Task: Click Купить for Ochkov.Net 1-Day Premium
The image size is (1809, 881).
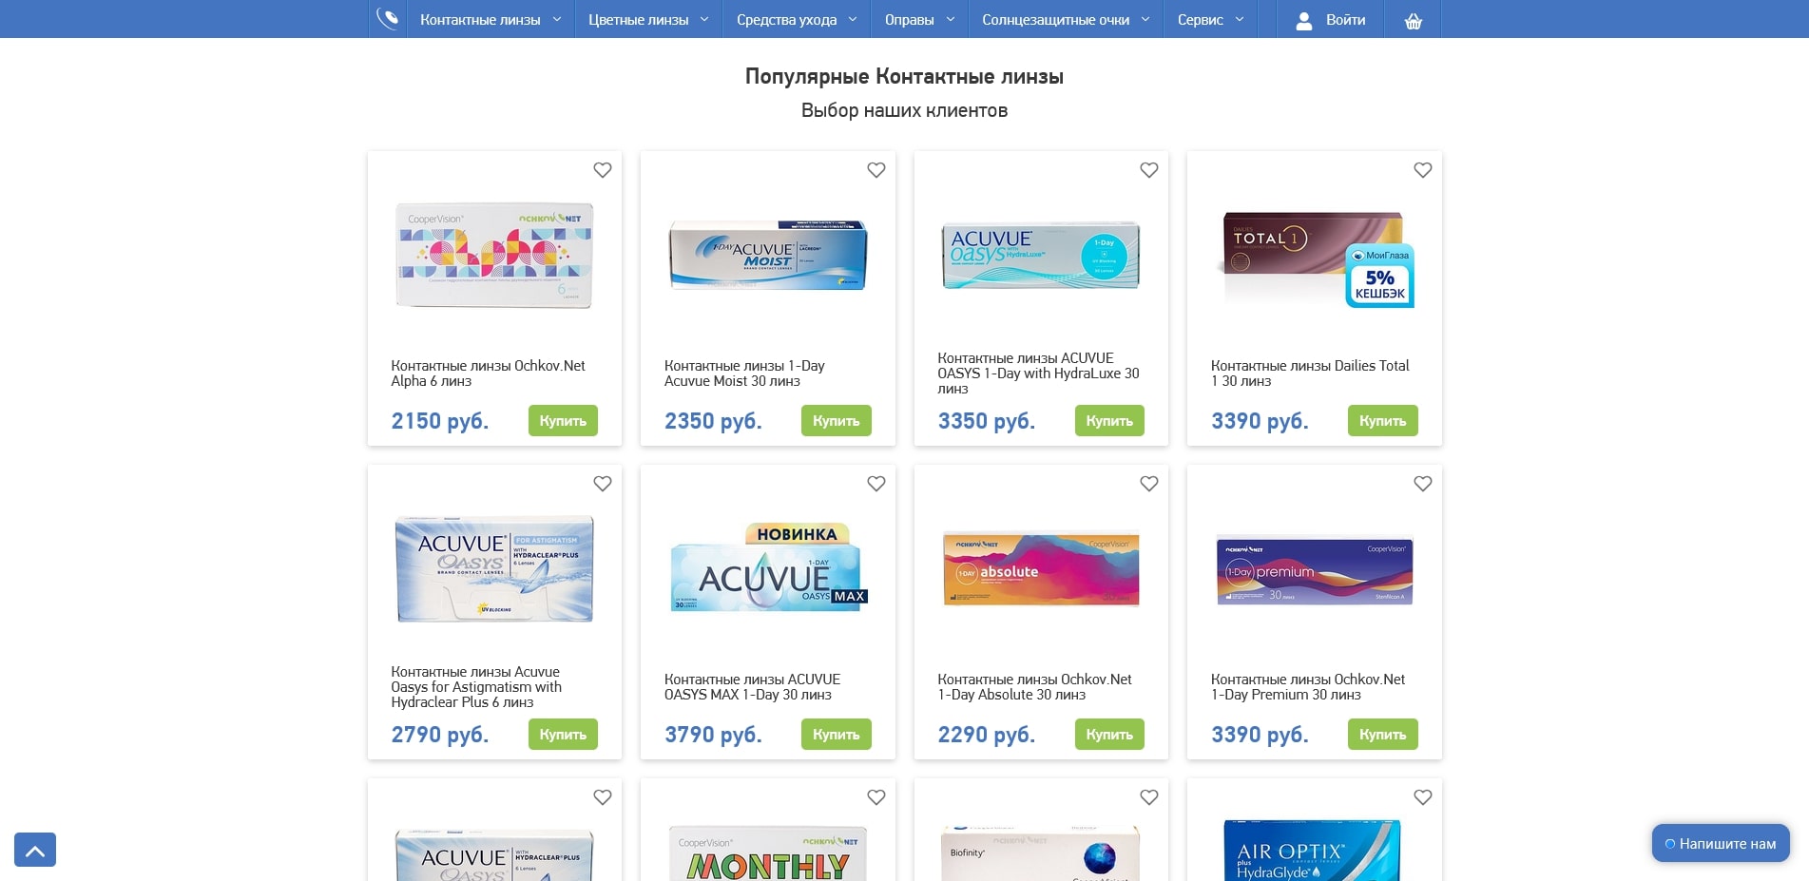Action: tap(1382, 735)
